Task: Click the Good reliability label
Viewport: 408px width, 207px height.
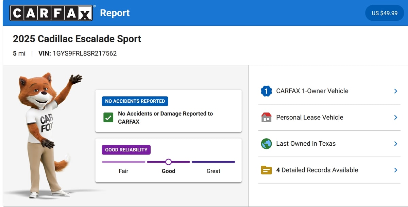Action: tap(168, 171)
